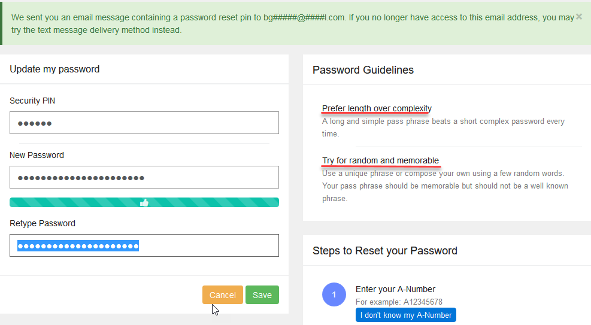Click the password strength meter bar
This screenshot has height=325, width=591.
coord(72,203)
